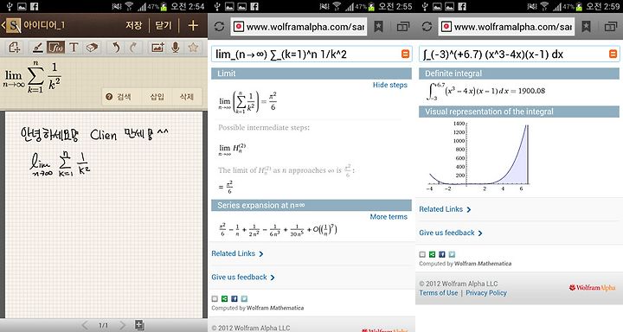The image size is (623, 332).
Task: Open the page overview grid icon
Action: coord(139,325)
